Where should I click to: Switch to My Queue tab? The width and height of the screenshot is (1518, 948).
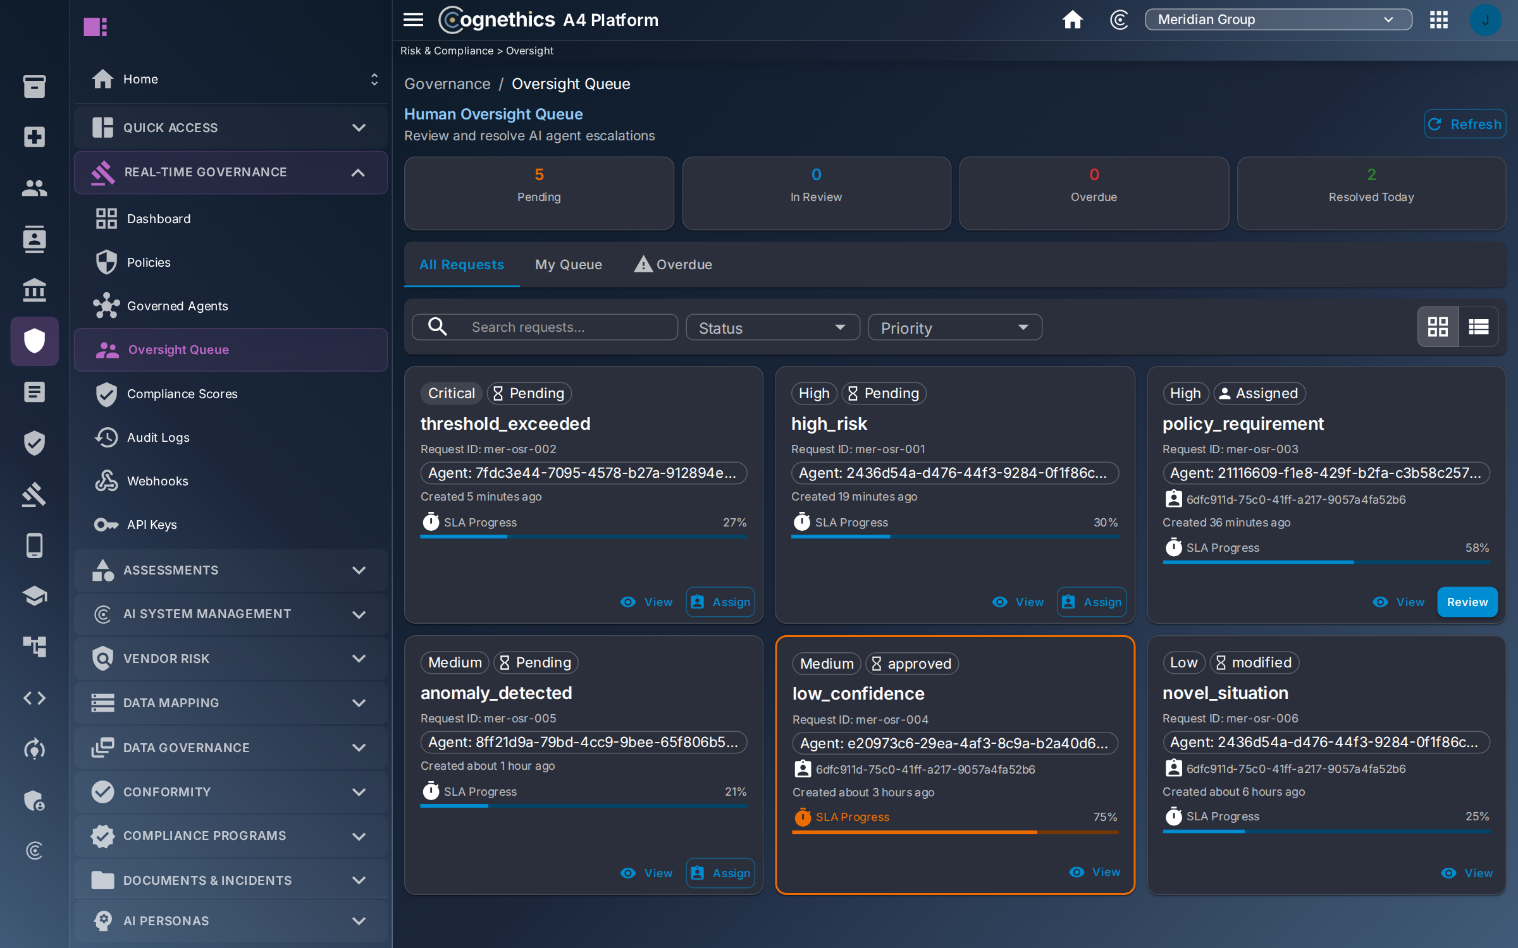(x=568, y=265)
